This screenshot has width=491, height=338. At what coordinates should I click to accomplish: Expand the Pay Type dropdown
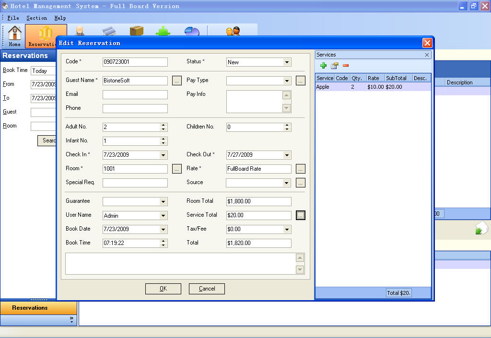[287, 81]
